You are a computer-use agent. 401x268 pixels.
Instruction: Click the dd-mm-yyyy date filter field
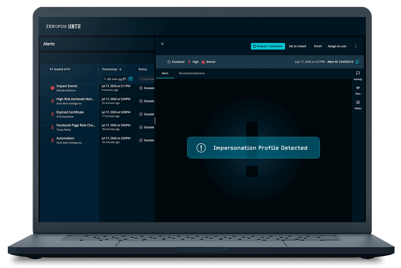pyautogui.click(x=114, y=79)
